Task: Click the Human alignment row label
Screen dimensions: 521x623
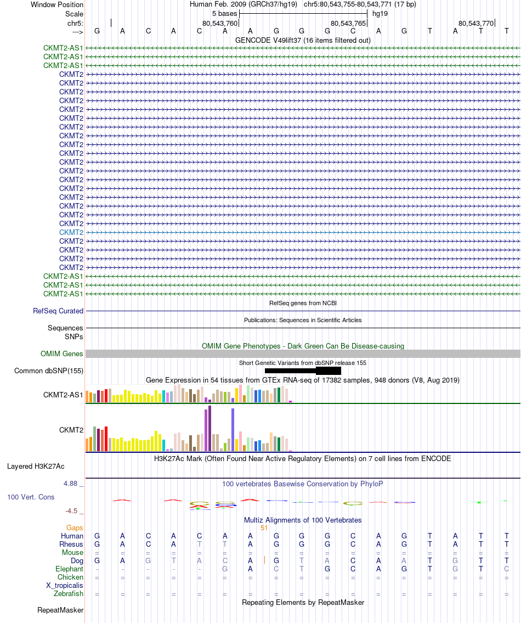Action: (x=72, y=536)
